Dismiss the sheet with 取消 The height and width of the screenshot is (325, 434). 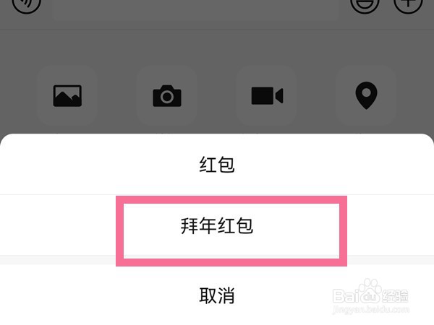pos(217,295)
